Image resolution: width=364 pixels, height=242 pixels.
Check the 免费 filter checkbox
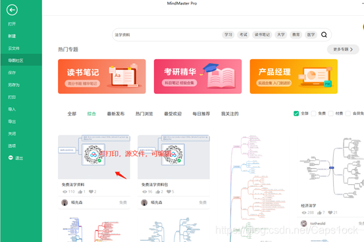pyautogui.click(x=313, y=114)
